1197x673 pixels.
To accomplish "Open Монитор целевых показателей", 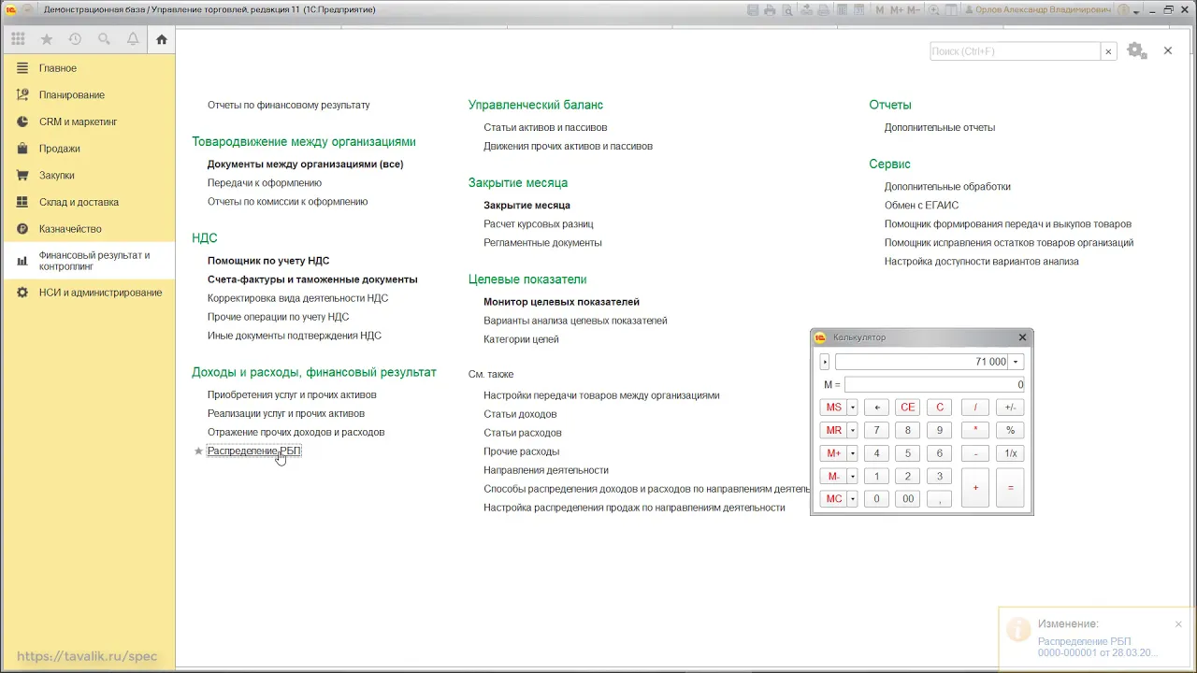I will click(x=561, y=302).
